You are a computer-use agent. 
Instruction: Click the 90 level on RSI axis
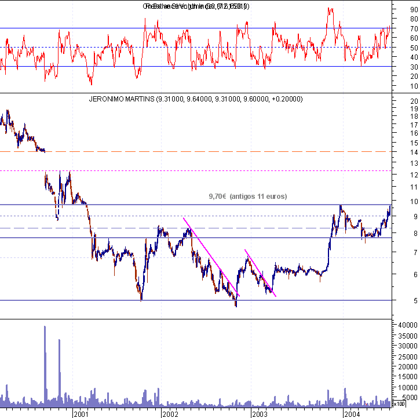[x=414, y=10]
